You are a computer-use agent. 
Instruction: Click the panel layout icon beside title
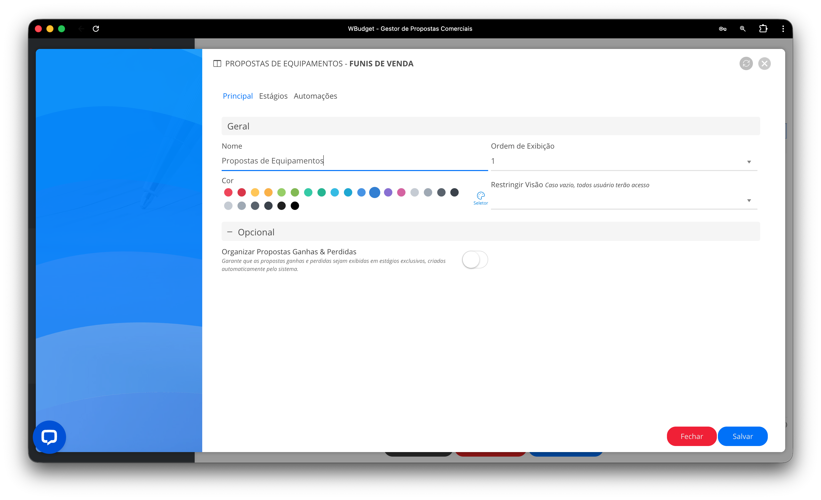pyautogui.click(x=217, y=63)
